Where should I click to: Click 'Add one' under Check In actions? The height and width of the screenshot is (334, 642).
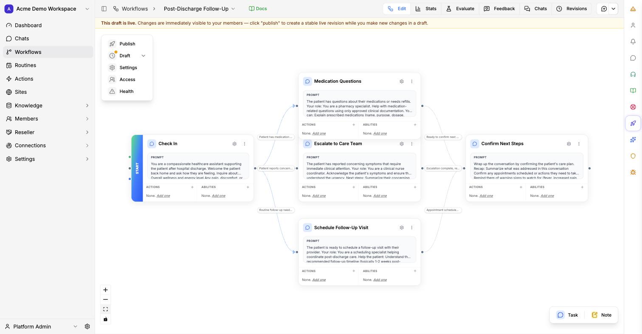coord(163,196)
